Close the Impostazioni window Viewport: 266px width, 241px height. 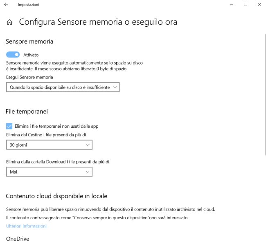pos(259,5)
